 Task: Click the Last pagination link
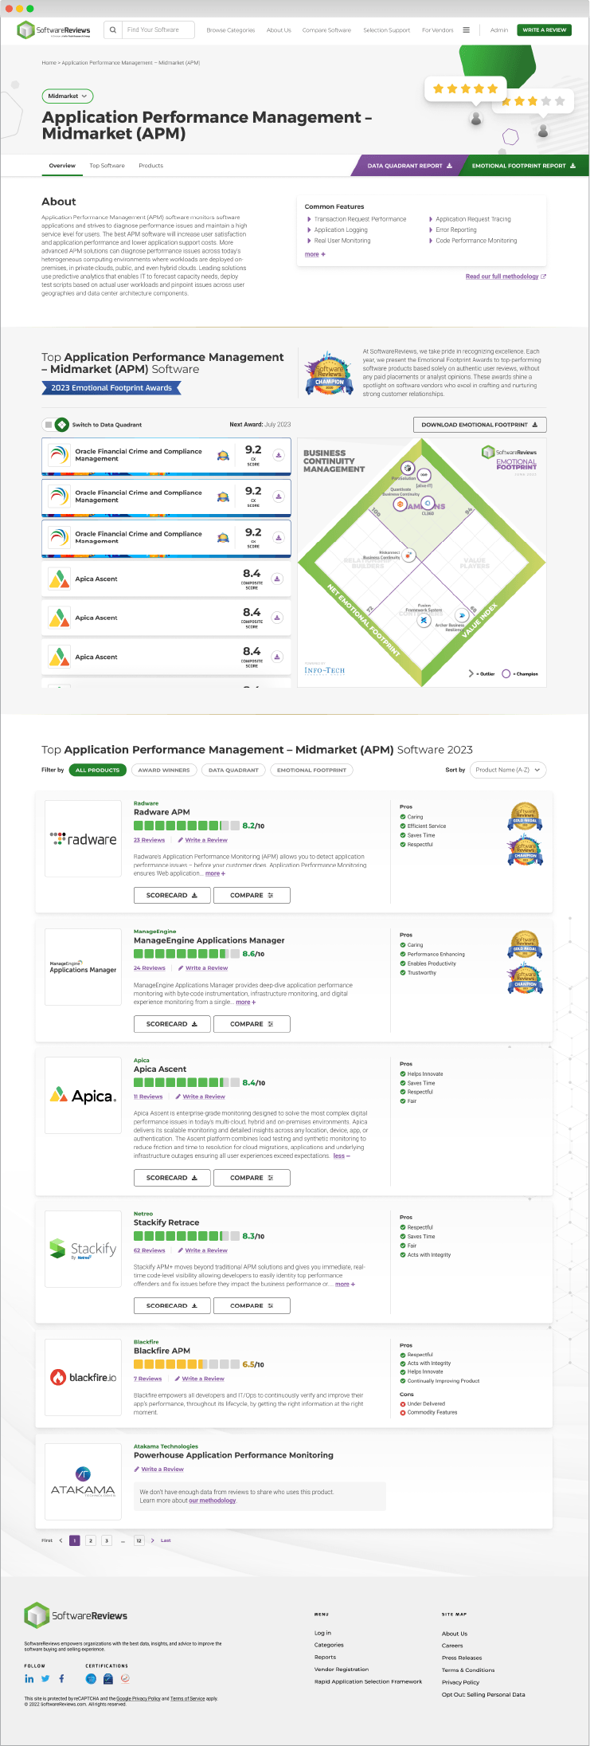pos(166,1540)
